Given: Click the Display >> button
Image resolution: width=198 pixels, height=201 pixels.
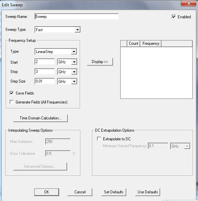Looking at the screenshot, I should pyautogui.click(x=100, y=62).
